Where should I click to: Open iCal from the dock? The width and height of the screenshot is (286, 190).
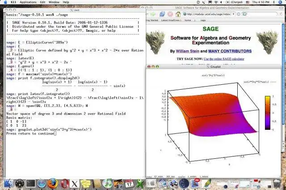point(129,183)
